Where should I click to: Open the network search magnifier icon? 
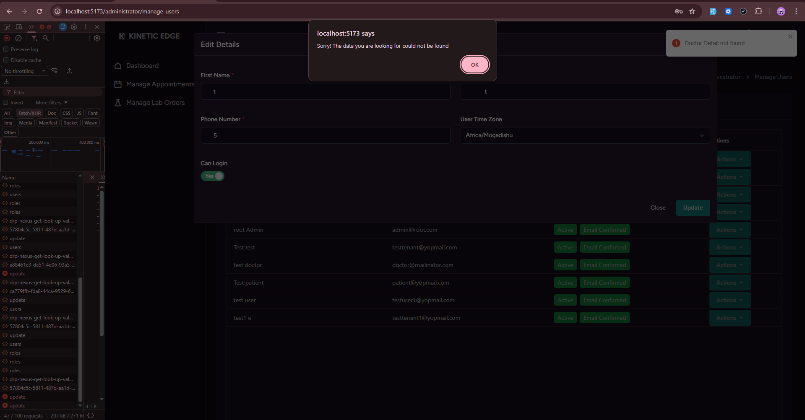pos(46,38)
